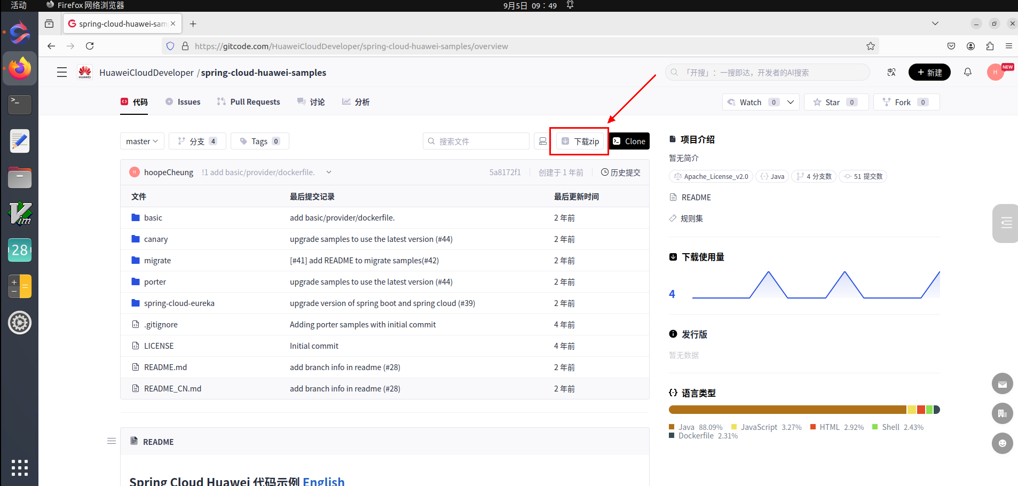Reload the current page
This screenshot has height=486, width=1018.
point(90,46)
